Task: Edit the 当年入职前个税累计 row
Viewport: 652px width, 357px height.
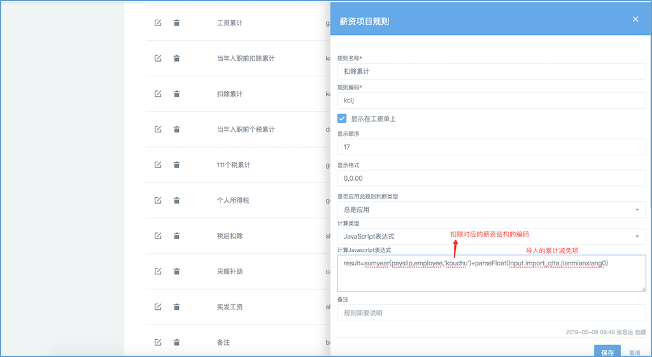Action: tap(158, 129)
